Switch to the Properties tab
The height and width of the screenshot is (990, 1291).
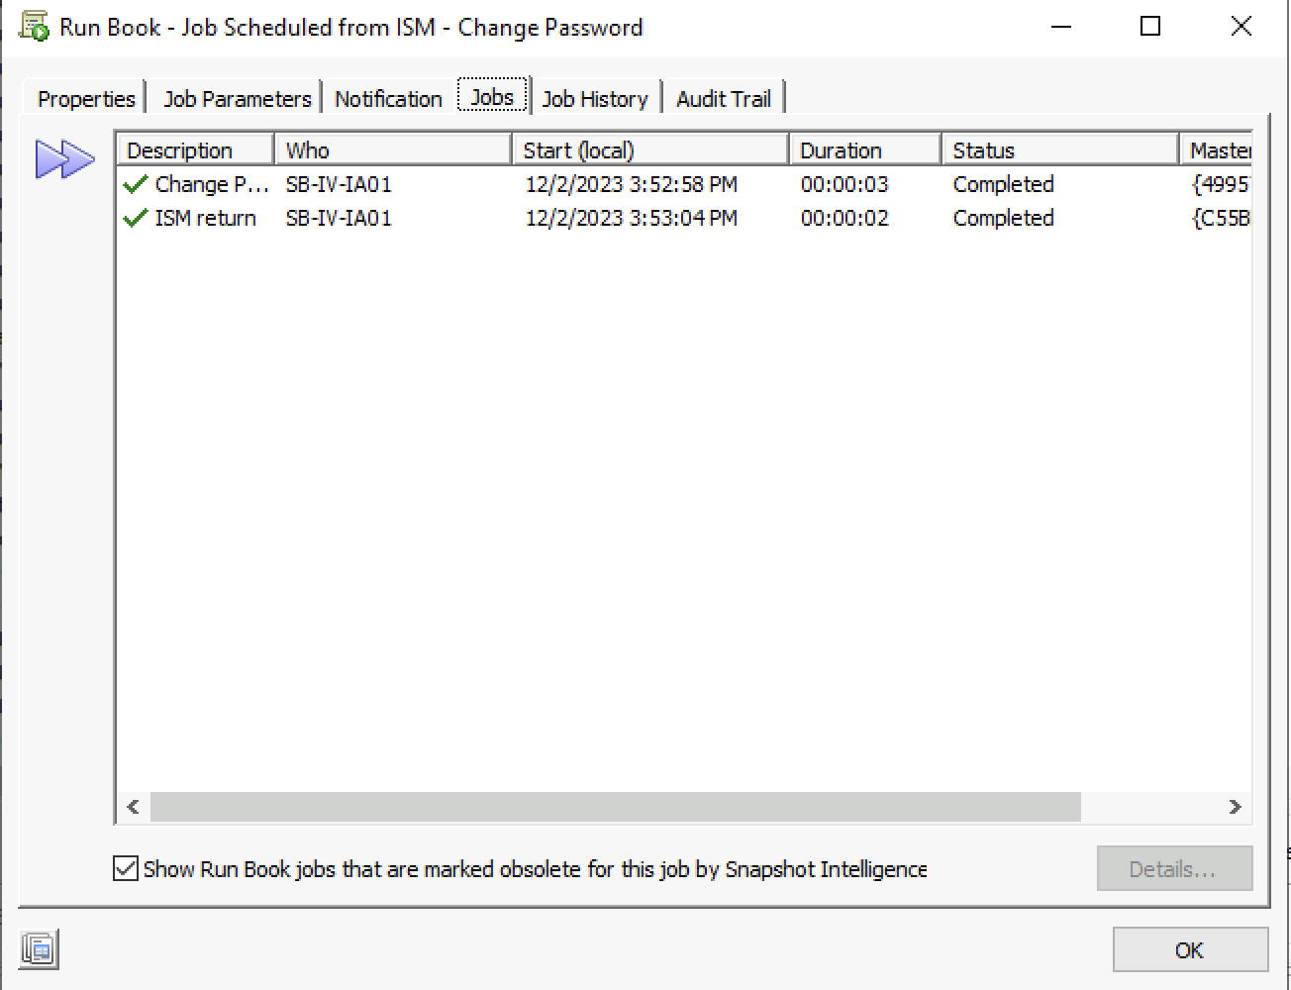click(x=86, y=99)
